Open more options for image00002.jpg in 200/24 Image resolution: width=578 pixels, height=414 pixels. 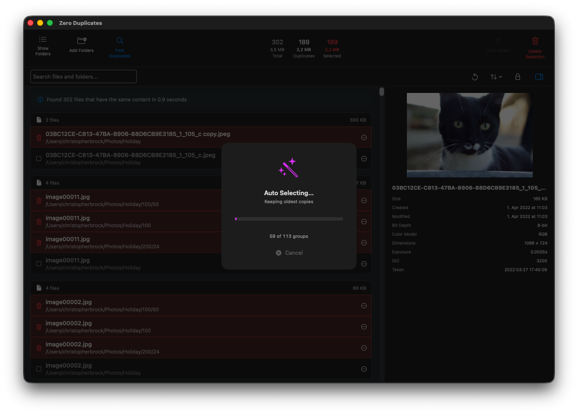coord(364,348)
